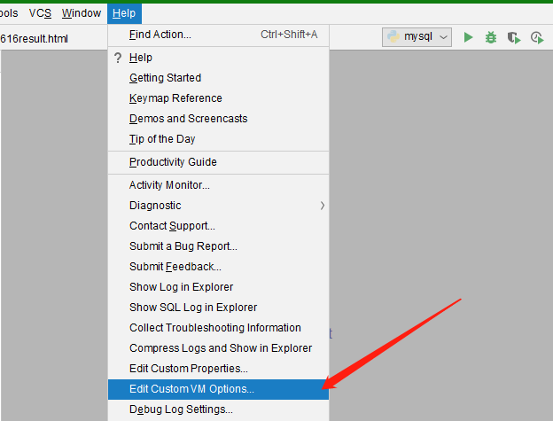Select Submit Feedback
The image size is (553, 421).
[218, 267]
